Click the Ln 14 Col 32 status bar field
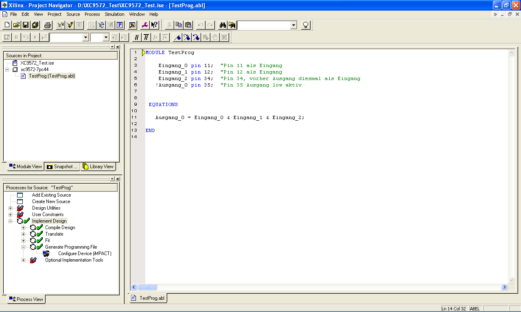Screen dimensions: 521x312 (454, 309)
